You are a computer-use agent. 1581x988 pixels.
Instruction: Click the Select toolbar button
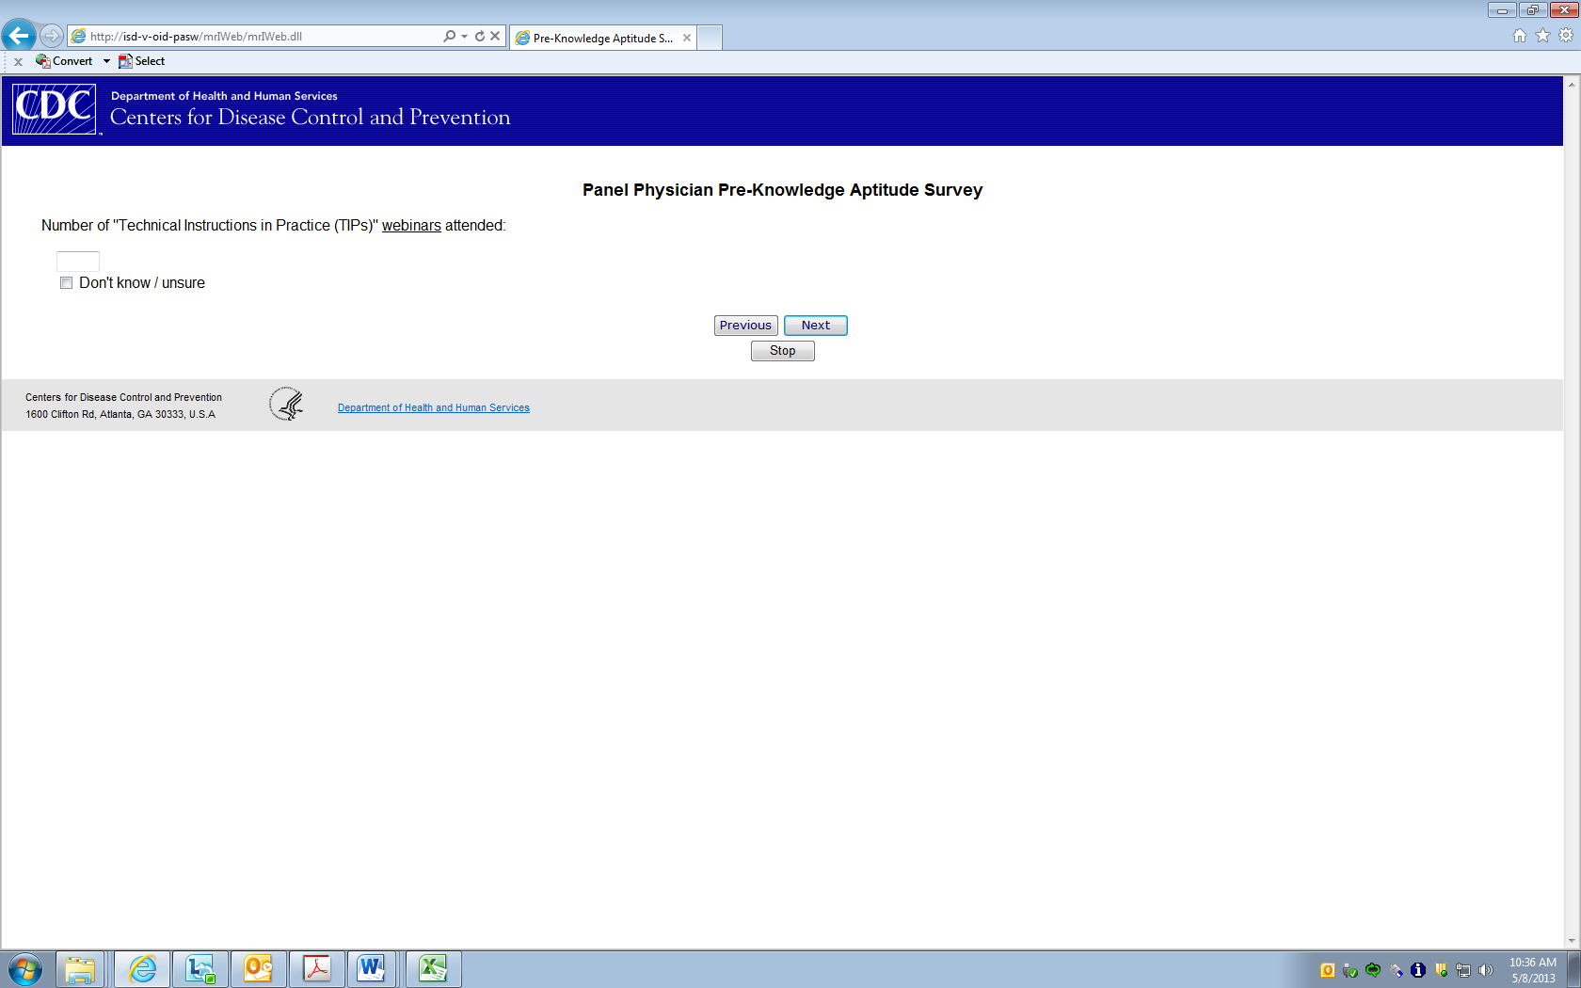click(141, 61)
